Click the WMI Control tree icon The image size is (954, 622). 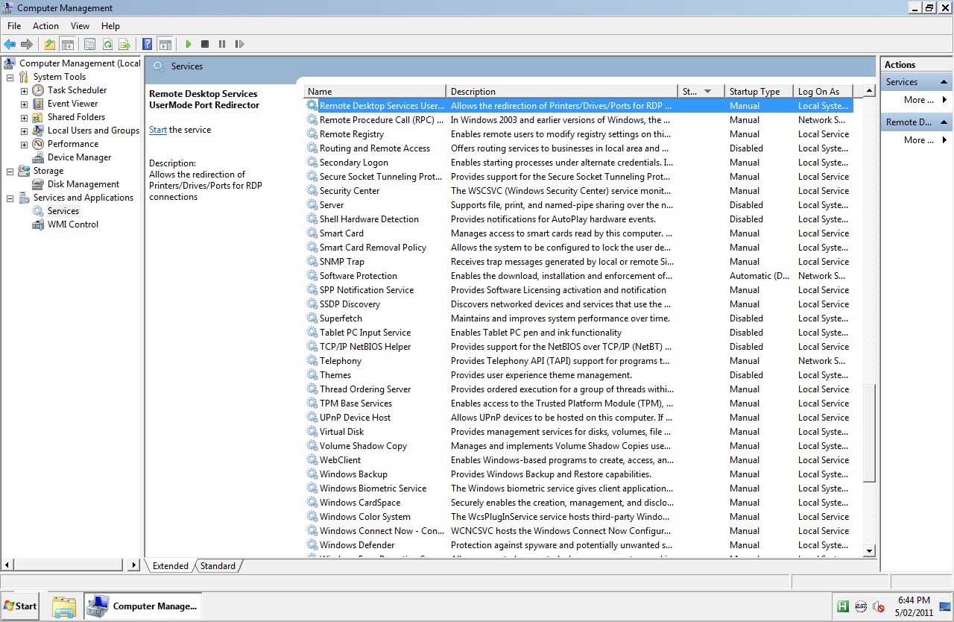38,224
